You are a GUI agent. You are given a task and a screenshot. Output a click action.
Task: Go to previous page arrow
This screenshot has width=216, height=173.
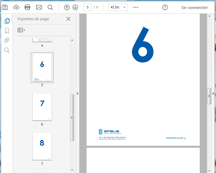point(67,7)
